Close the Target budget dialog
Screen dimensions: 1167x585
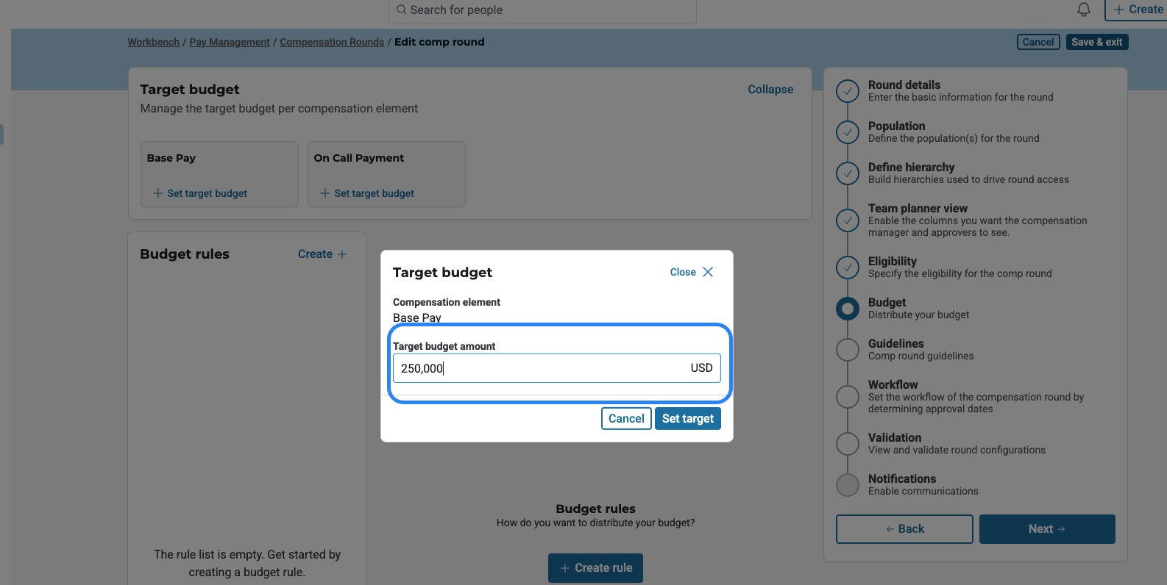click(692, 272)
